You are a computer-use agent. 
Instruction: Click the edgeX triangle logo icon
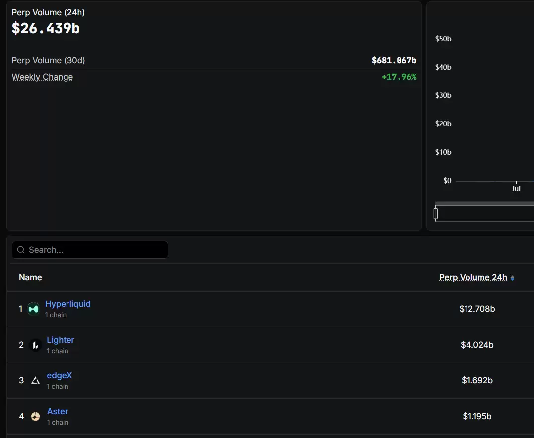tap(35, 380)
